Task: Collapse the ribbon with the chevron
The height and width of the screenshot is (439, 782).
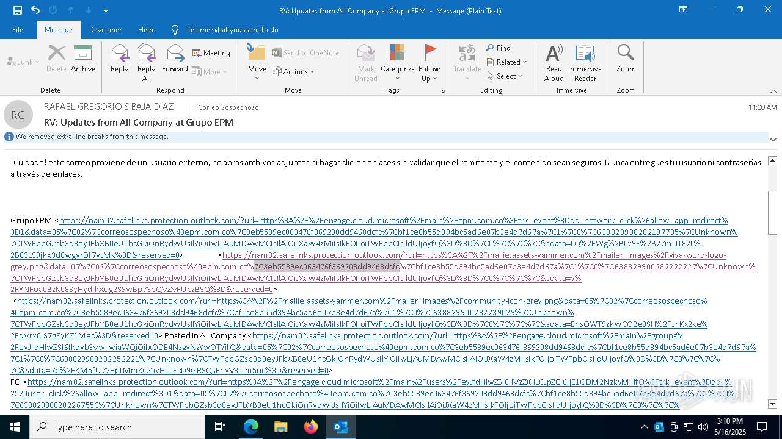Action: tap(773, 91)
